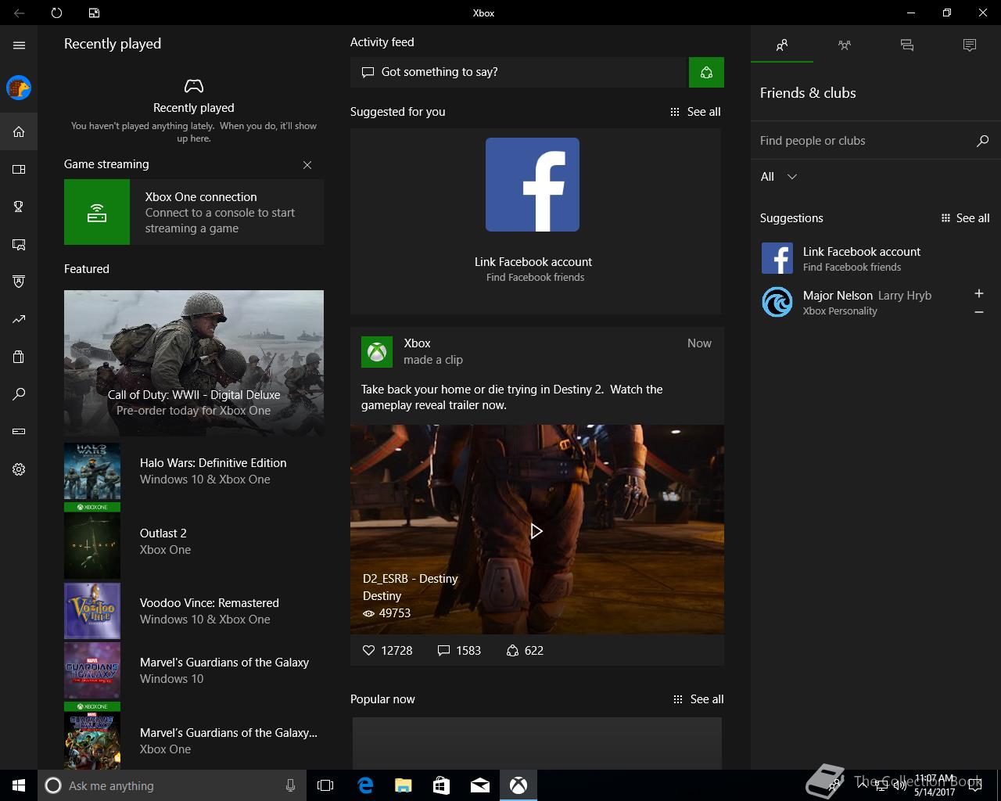This screenshot has width=1001, height=801.
Task: Open the Mail app from the taskbar
Action: coord(480,785)
